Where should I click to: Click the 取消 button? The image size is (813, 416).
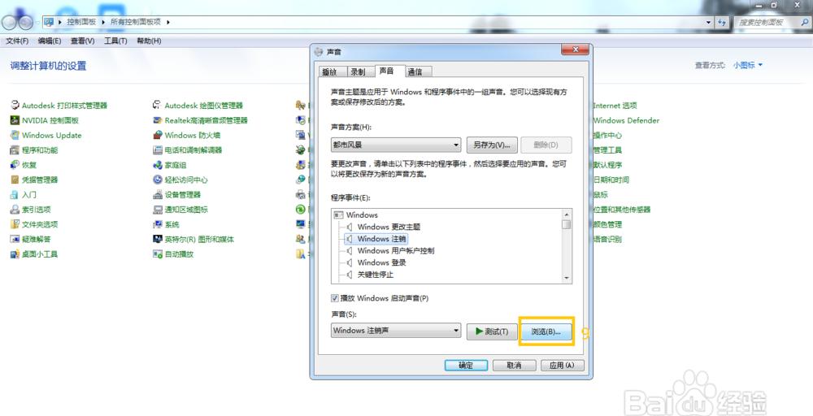coord(514,366)
